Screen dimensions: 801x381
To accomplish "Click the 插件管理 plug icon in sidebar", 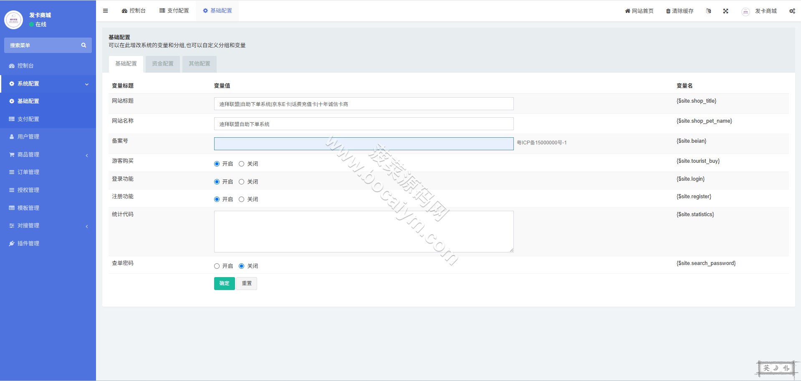I will tap(12, 243).
